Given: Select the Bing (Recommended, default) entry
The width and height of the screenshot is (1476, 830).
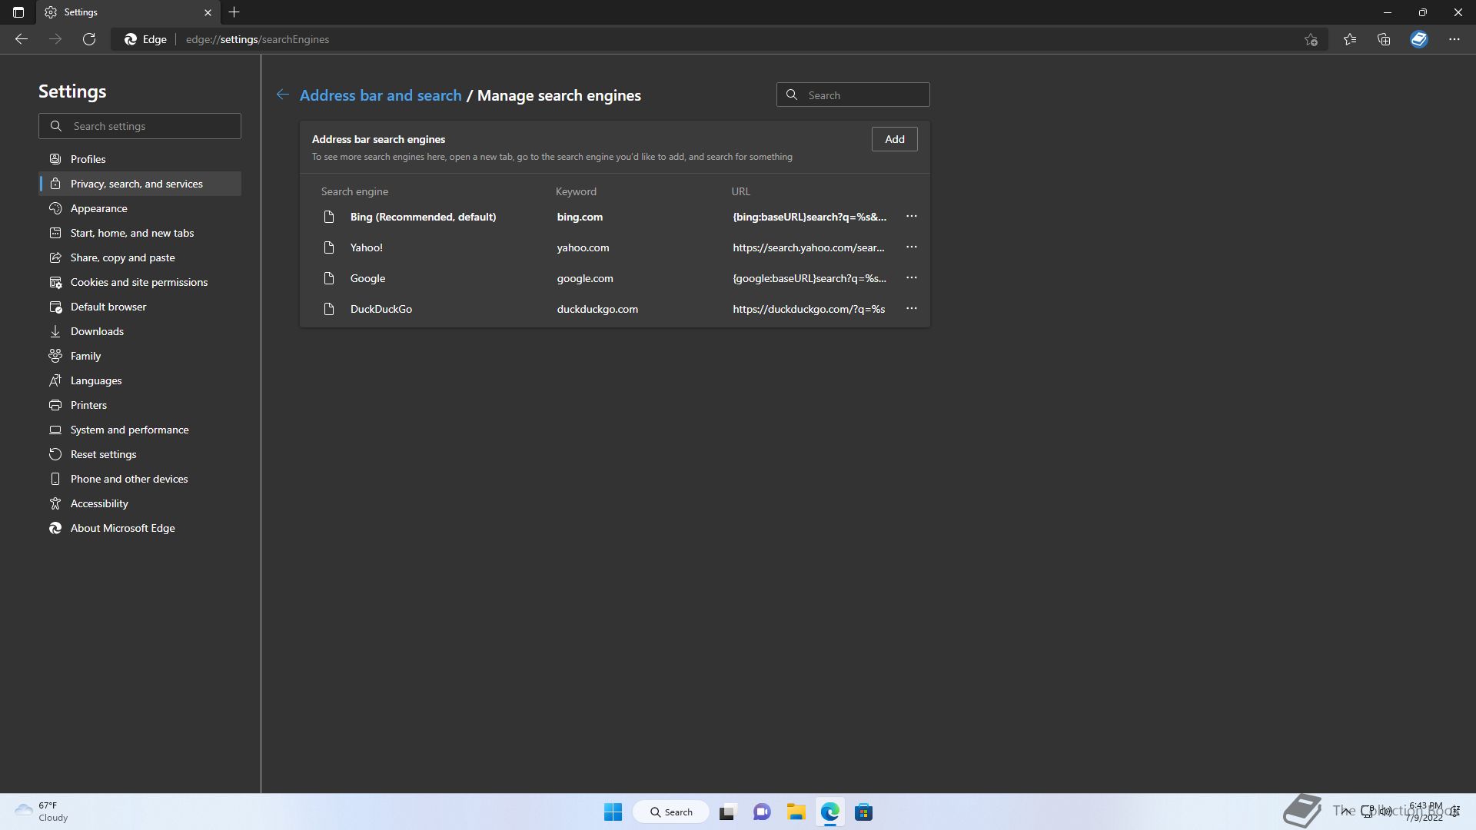Looking at the screenshot, I should click(x=423, y=217).
